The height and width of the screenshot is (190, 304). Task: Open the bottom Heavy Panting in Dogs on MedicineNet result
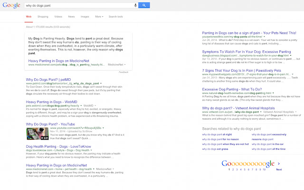click(57, 165)
